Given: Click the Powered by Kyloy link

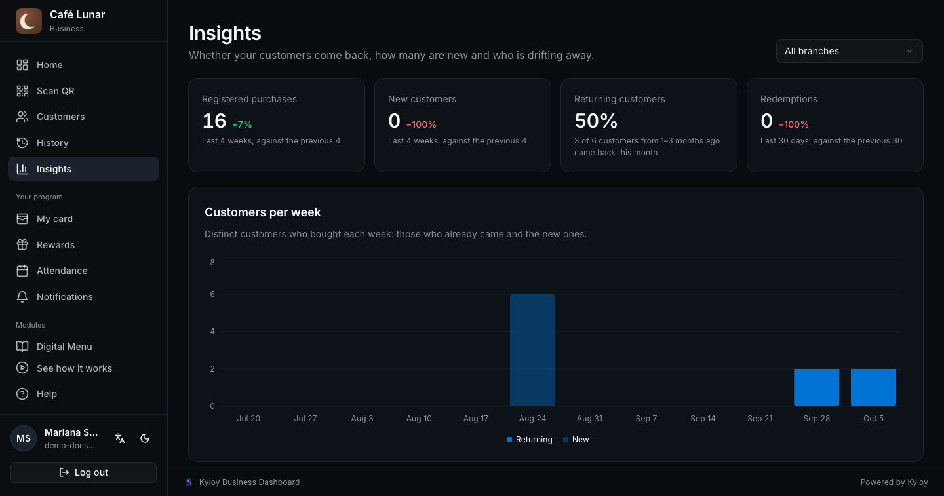Looking at the screenshot, I should tap(894, 482).
